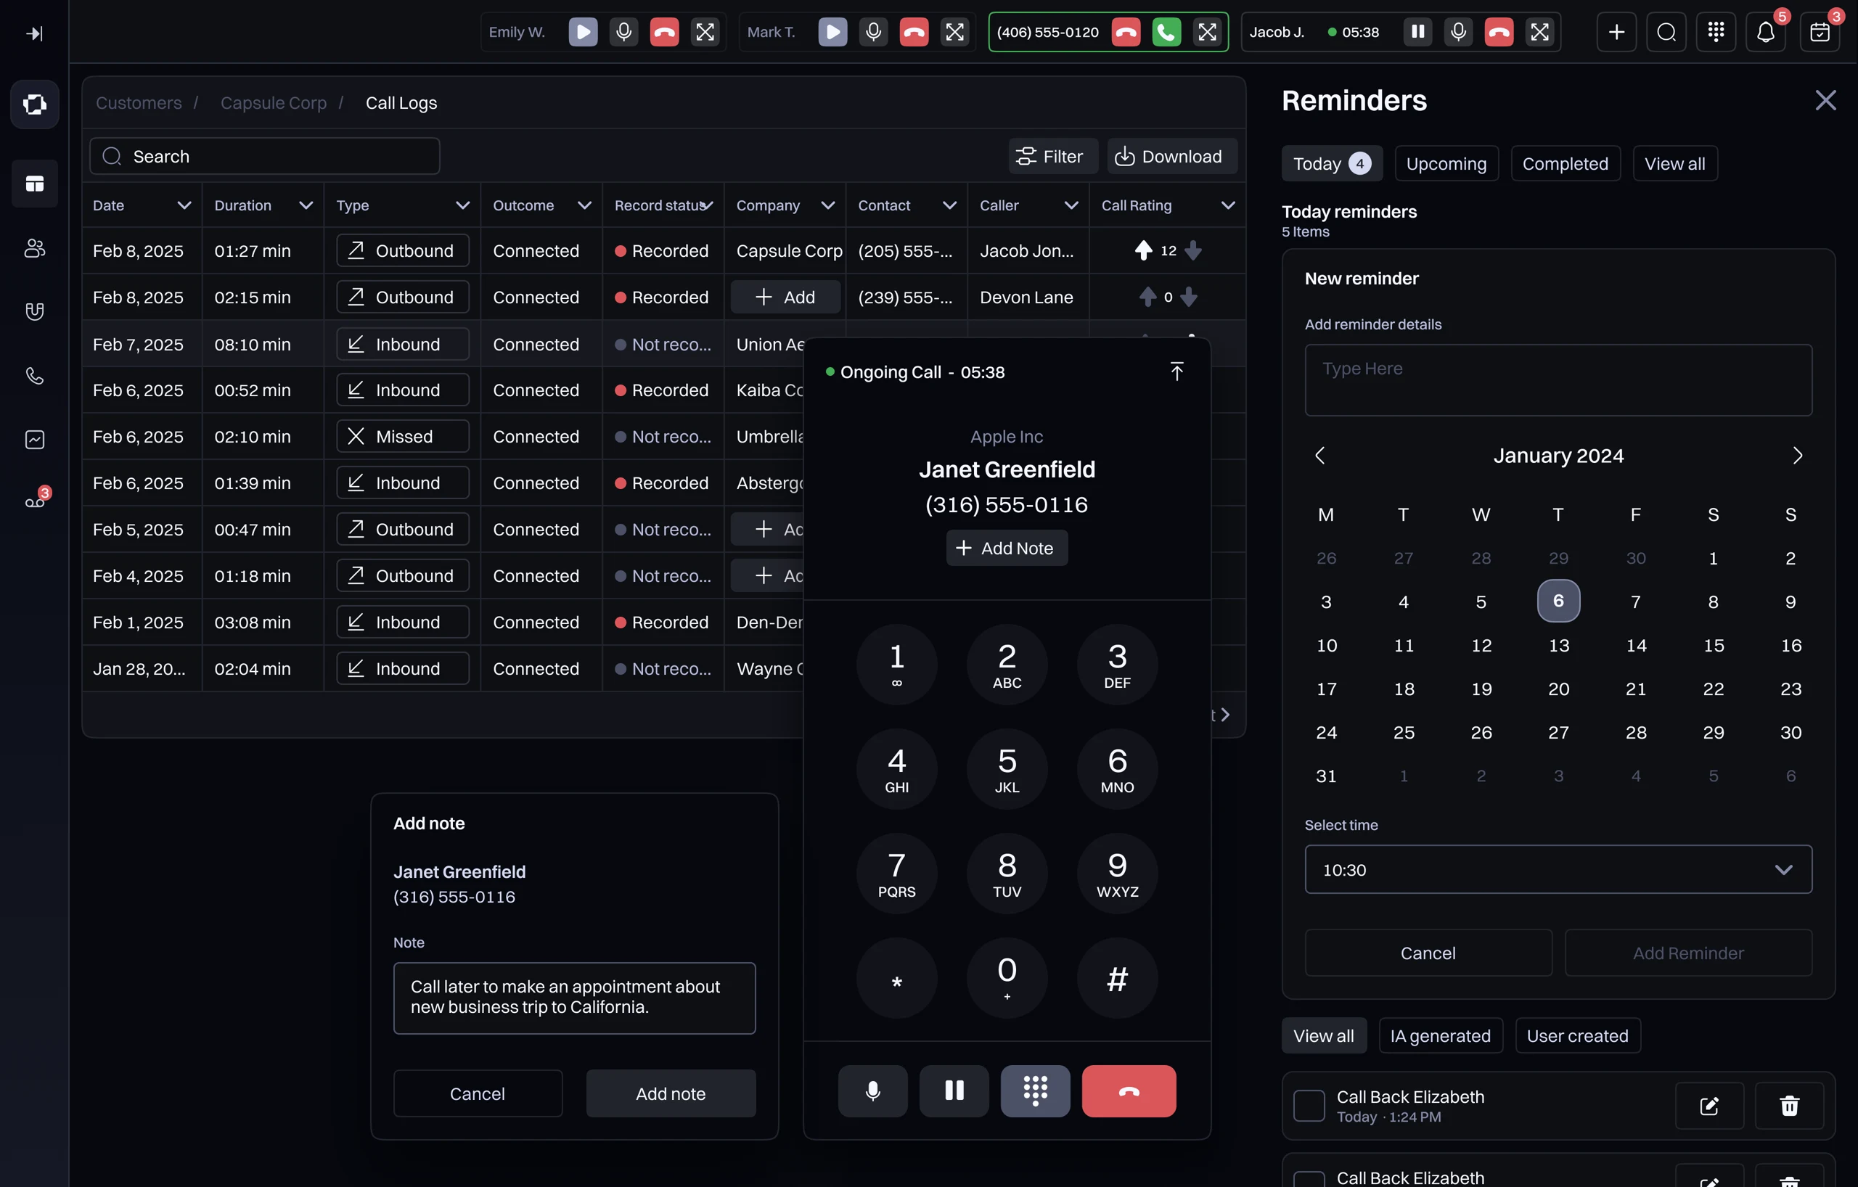
Task: Expand the Type column dropdown
Action: click(x=462, y=205)
